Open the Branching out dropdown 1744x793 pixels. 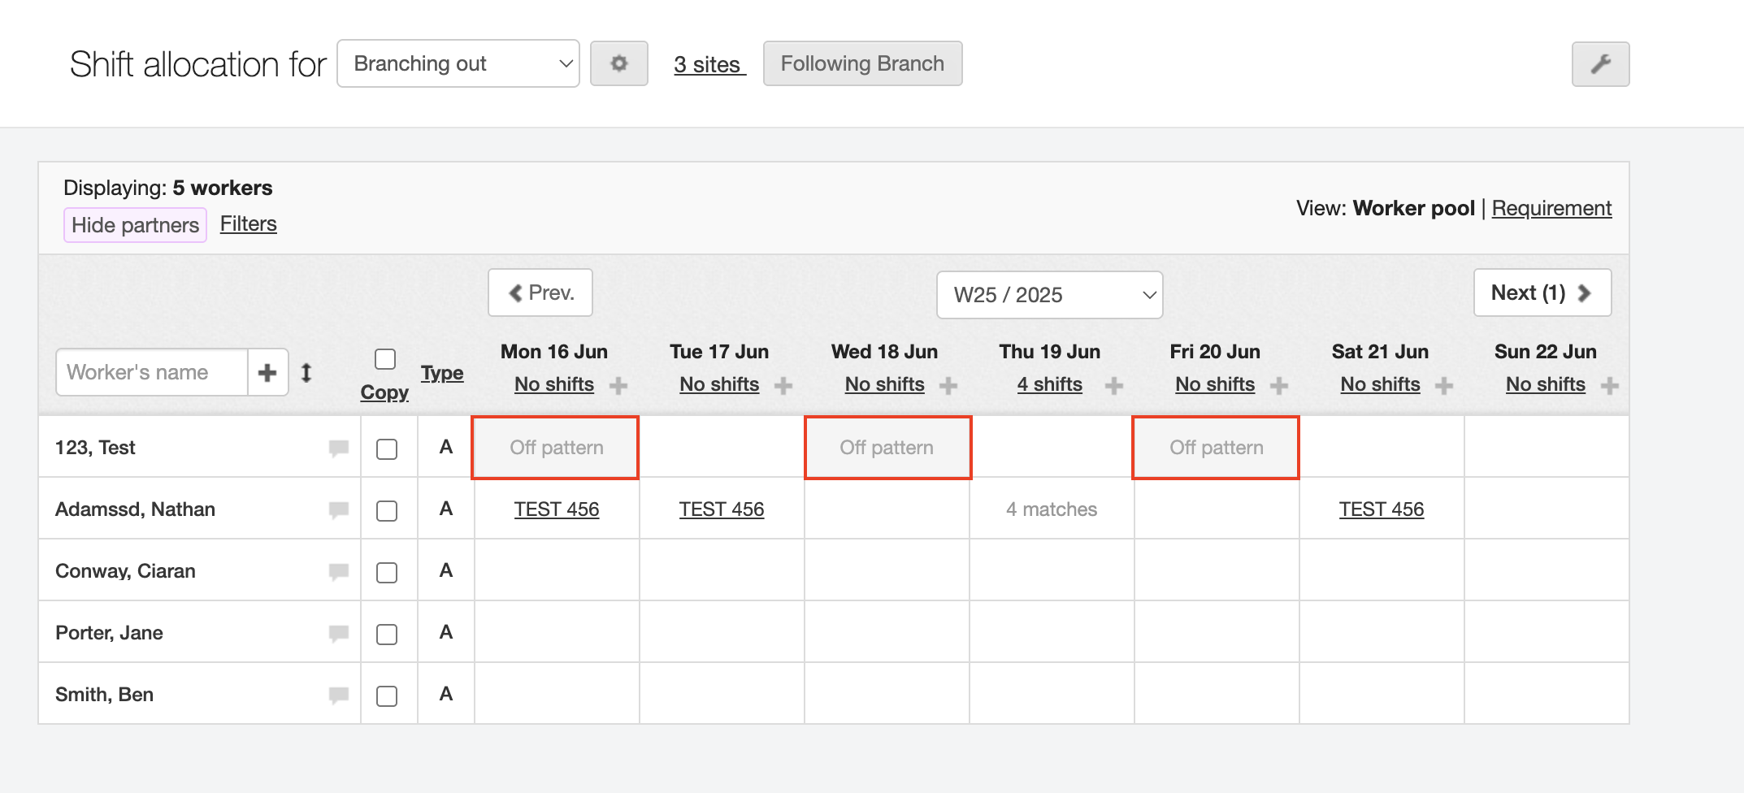(x=458, y=63)
